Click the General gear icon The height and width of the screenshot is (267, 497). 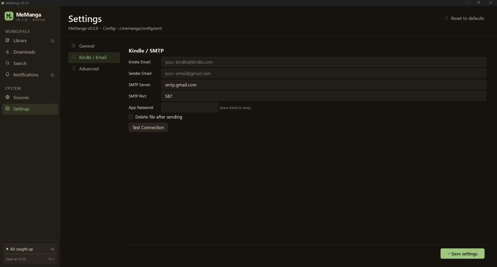(x=74, y=46)
